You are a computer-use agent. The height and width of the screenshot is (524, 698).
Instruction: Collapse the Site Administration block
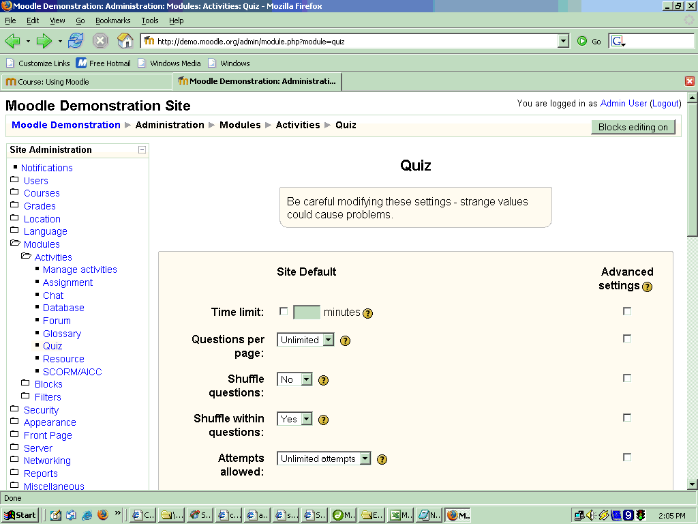point(142,149)
